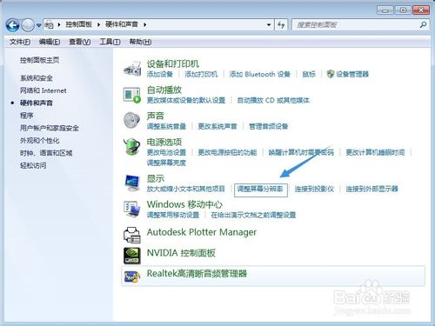Open the 自动播放 heading

[164, 90]
